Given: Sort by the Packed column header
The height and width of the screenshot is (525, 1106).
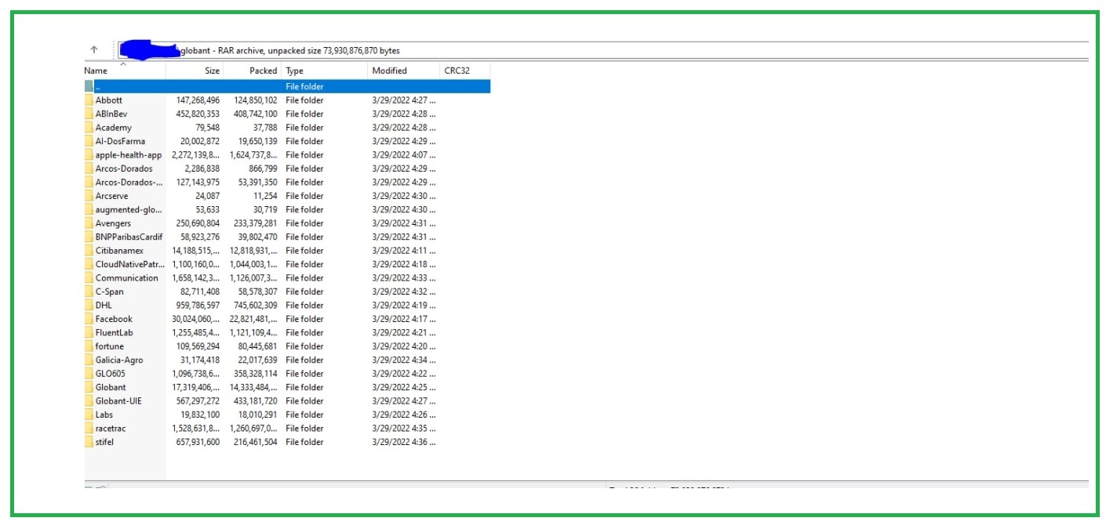Looking at the screenshot, I should pyautogui.click(x=263, y=71).
